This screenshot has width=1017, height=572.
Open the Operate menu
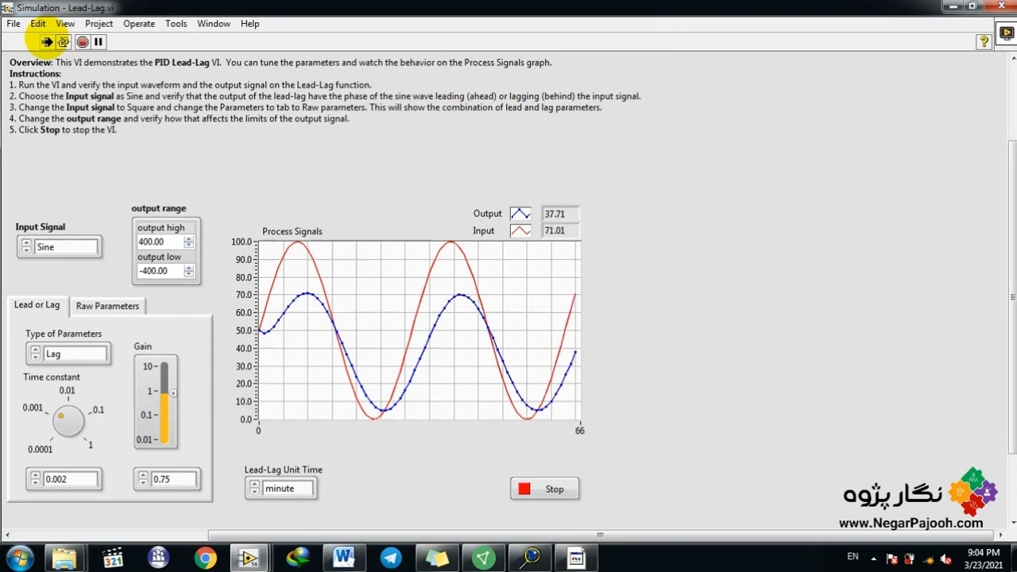(x=139, y=24)
